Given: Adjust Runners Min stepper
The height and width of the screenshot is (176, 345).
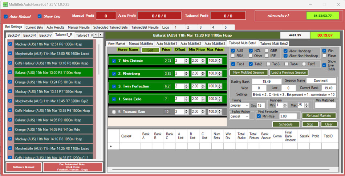Looking at the screenshot, I should [x=285, y=106].
